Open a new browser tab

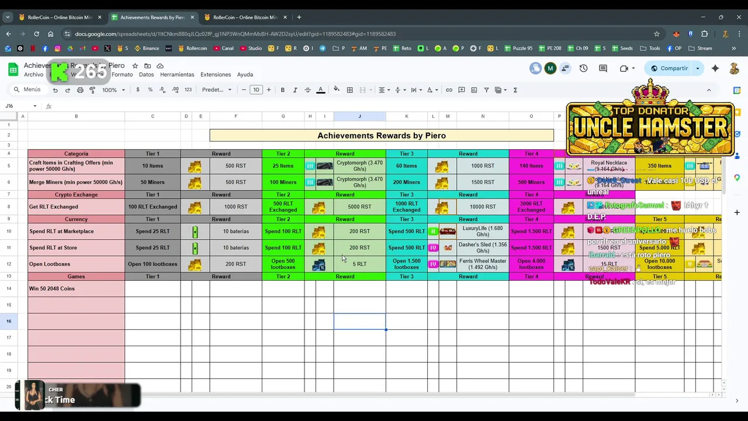[x=299, y=18]
